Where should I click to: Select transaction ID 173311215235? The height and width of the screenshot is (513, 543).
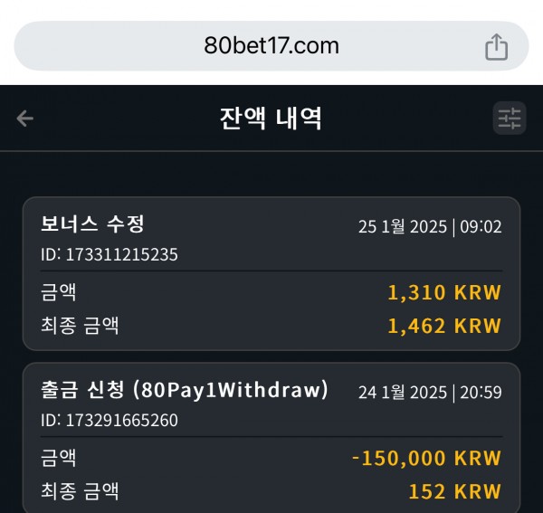tap(110, 254)
